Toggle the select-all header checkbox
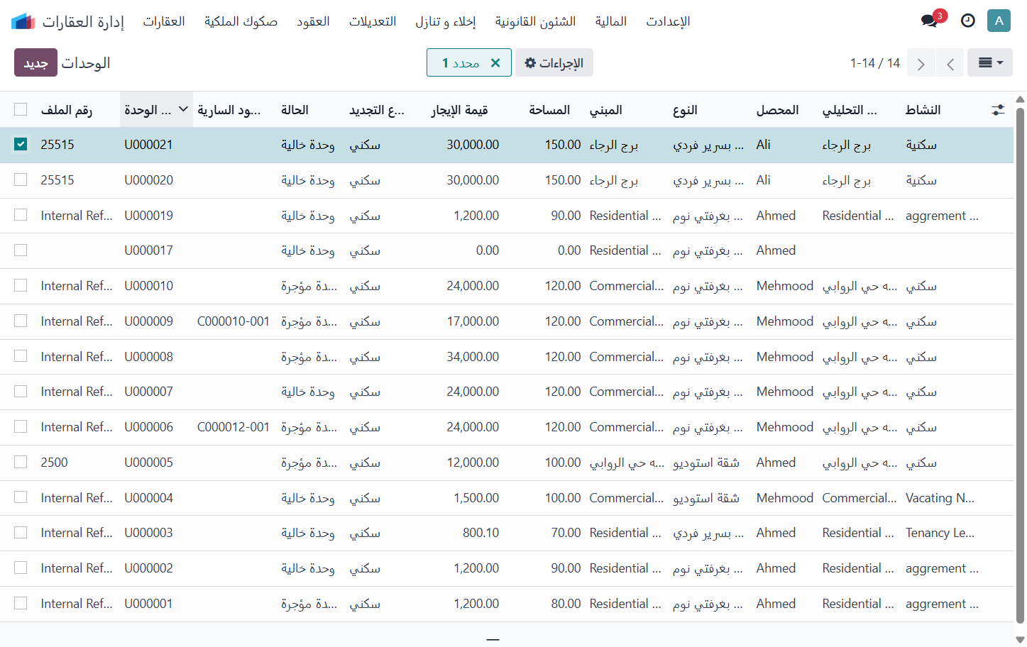 [x=21, y=109]
